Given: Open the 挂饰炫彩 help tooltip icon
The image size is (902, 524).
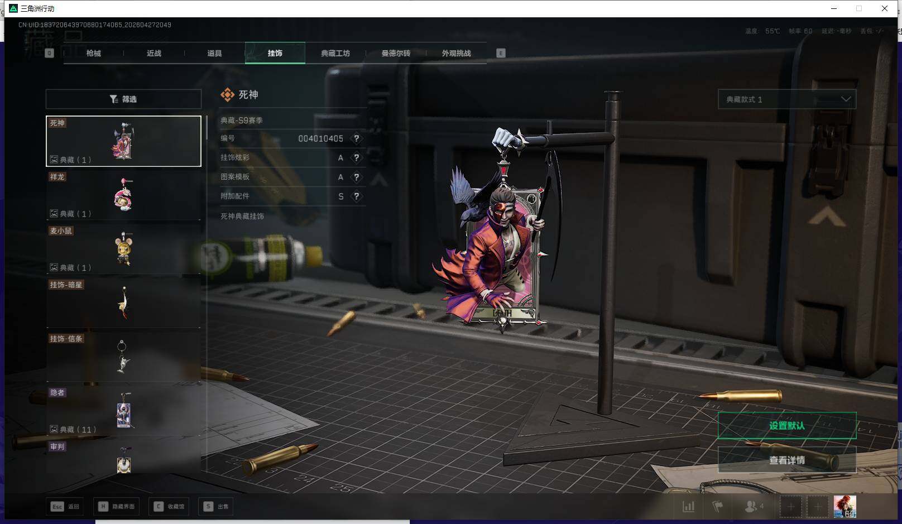Looking at the screenshot, I should point(356,158).
